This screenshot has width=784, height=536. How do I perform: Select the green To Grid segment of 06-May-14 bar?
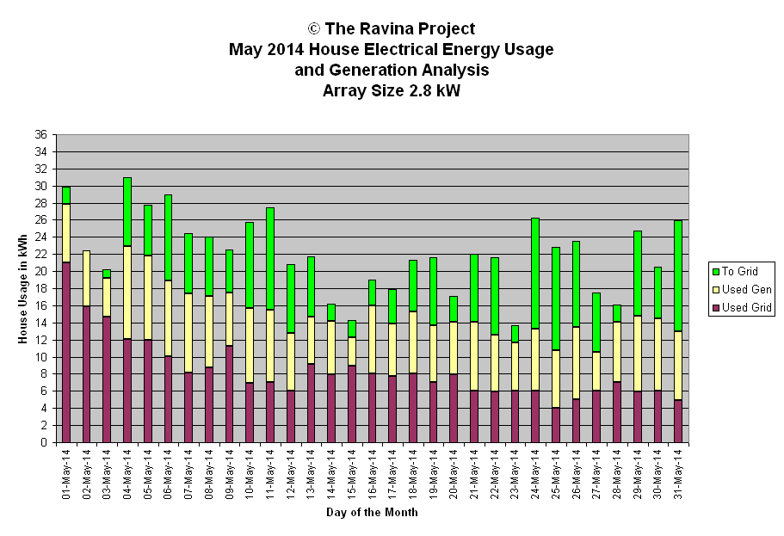point(168,238)
